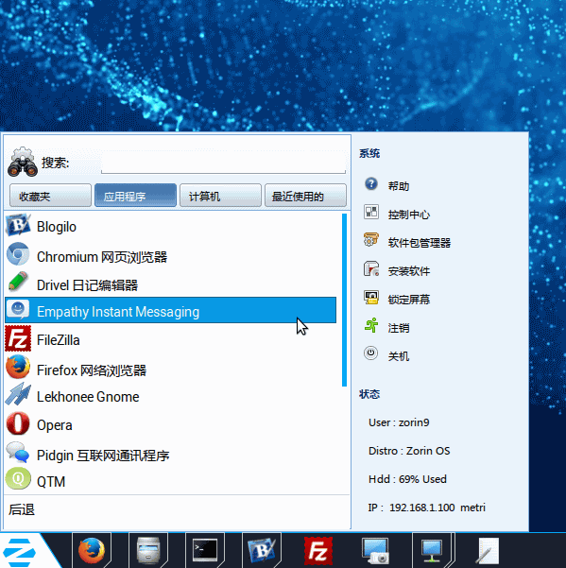Click the monitor icon in taskbar
Image resolution: width=566 pixels, height=568 pixels.
tap(432, 551)
